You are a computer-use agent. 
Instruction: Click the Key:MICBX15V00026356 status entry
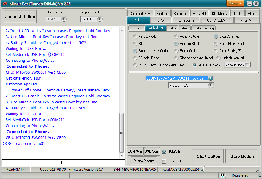tap(181, 169)
